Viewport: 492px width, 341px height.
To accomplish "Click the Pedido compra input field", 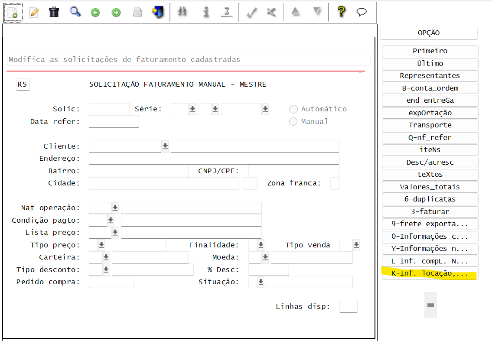I will 111,282.
